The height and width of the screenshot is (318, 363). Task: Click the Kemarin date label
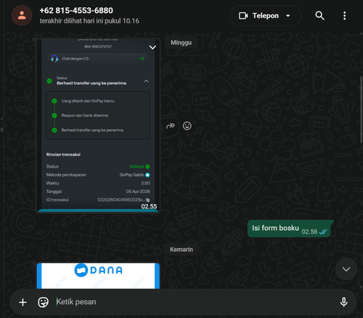tap(181, 250)
